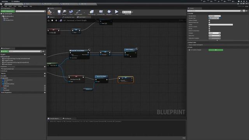The width and height of the screenshot is (249, 140).
Task: Click the Simulation toolbar icon
Action: pos(109,12)
